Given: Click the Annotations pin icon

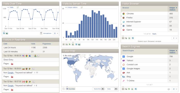Looking at the screenshot, I should coord(41,33).
